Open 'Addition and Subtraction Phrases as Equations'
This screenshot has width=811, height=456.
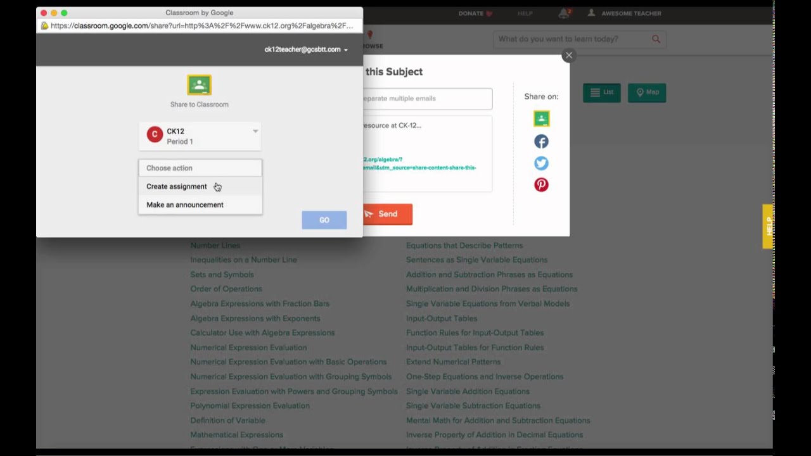click(x=489, y=274)
